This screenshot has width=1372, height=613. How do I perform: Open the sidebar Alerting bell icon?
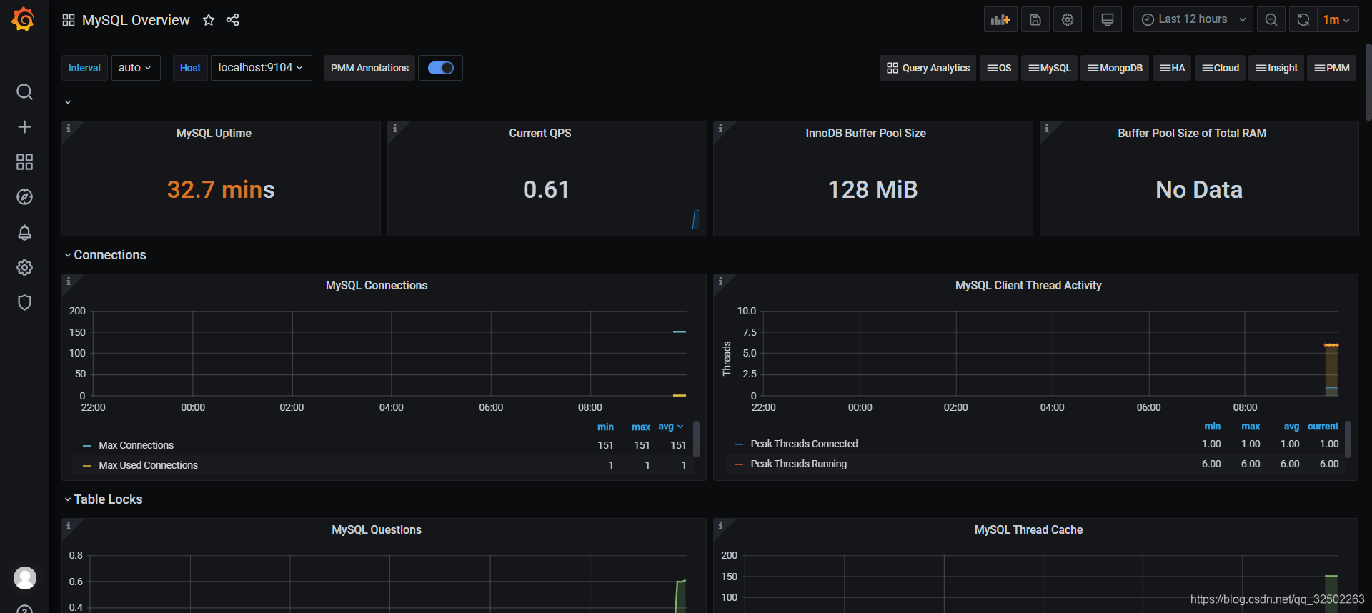[24, 232]
